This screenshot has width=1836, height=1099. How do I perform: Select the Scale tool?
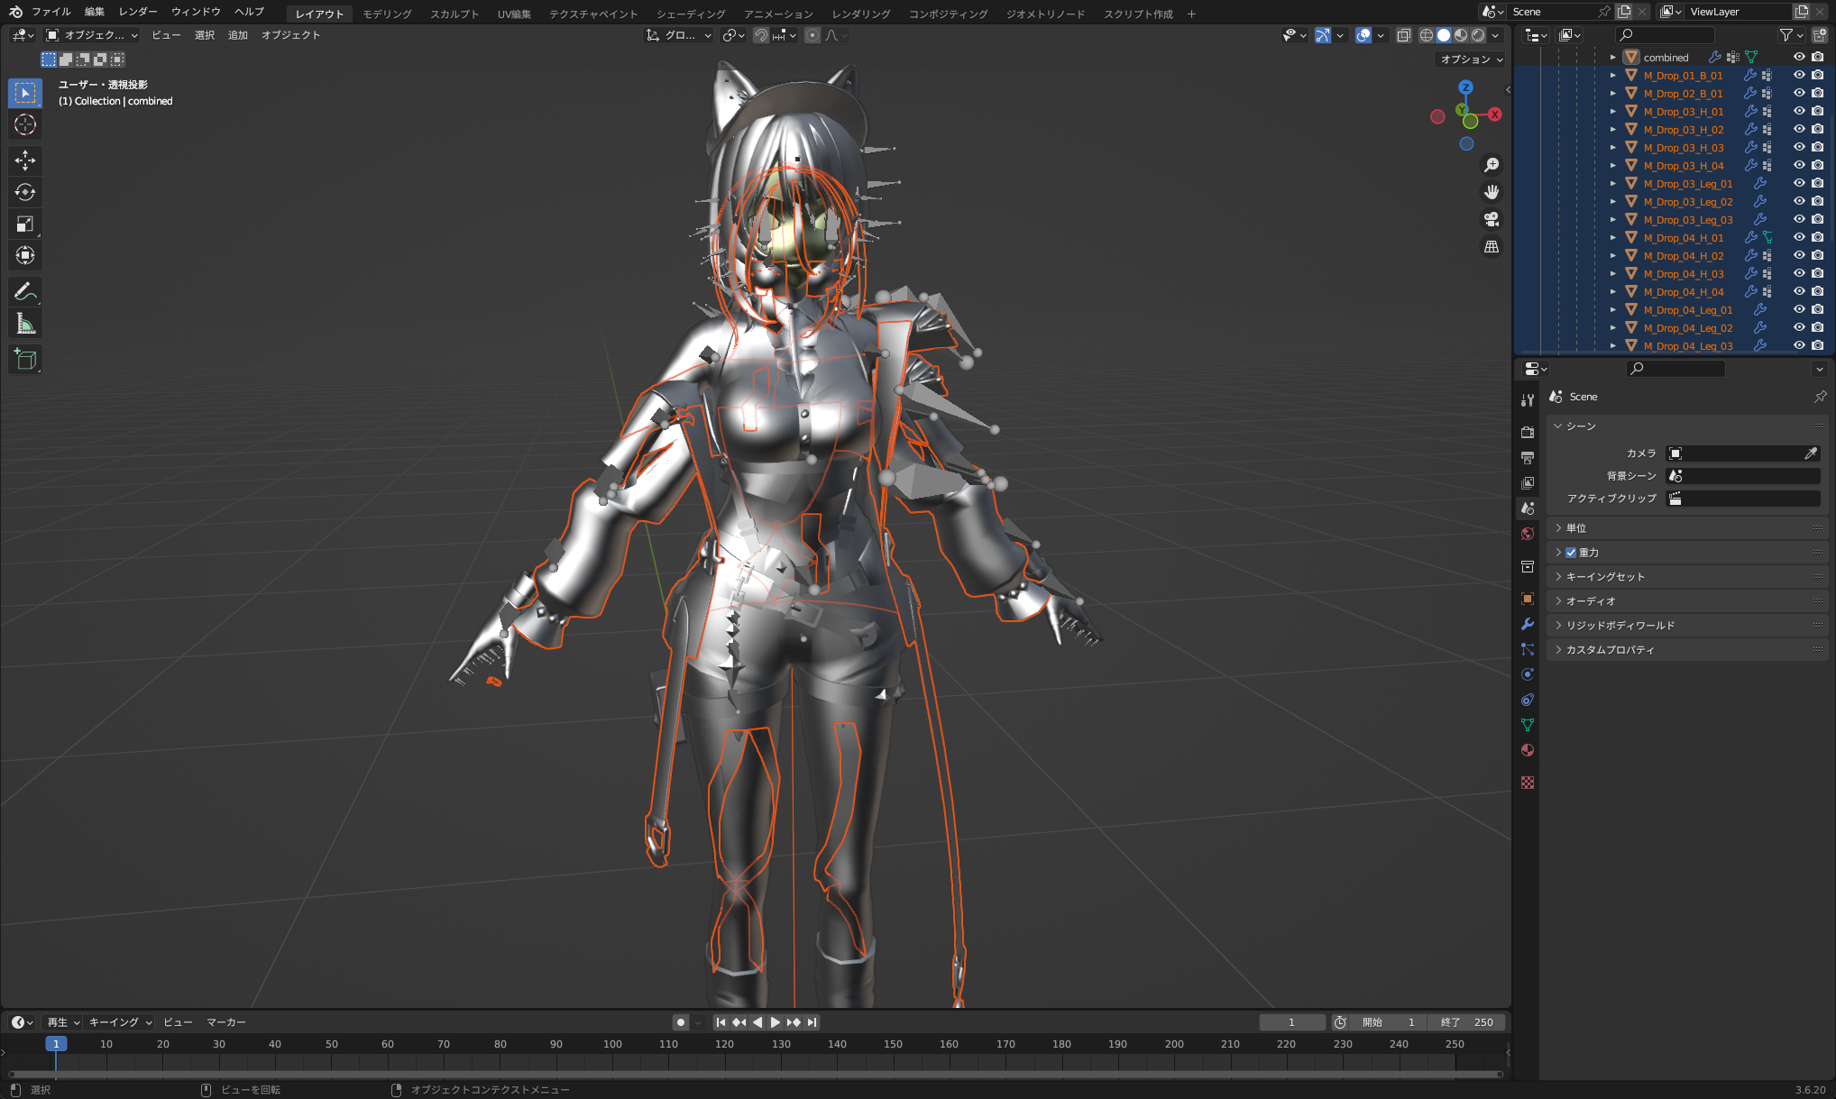pos(25,224)
